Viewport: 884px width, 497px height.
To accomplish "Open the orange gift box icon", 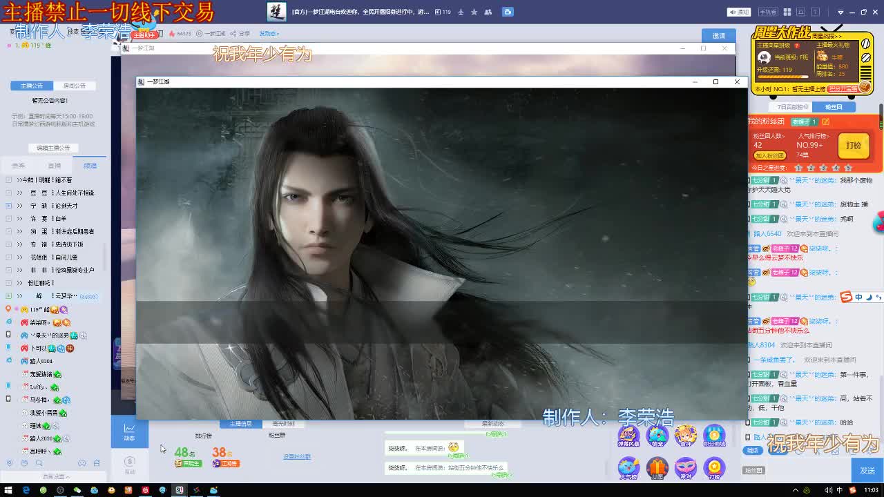I will coord(657,468).
